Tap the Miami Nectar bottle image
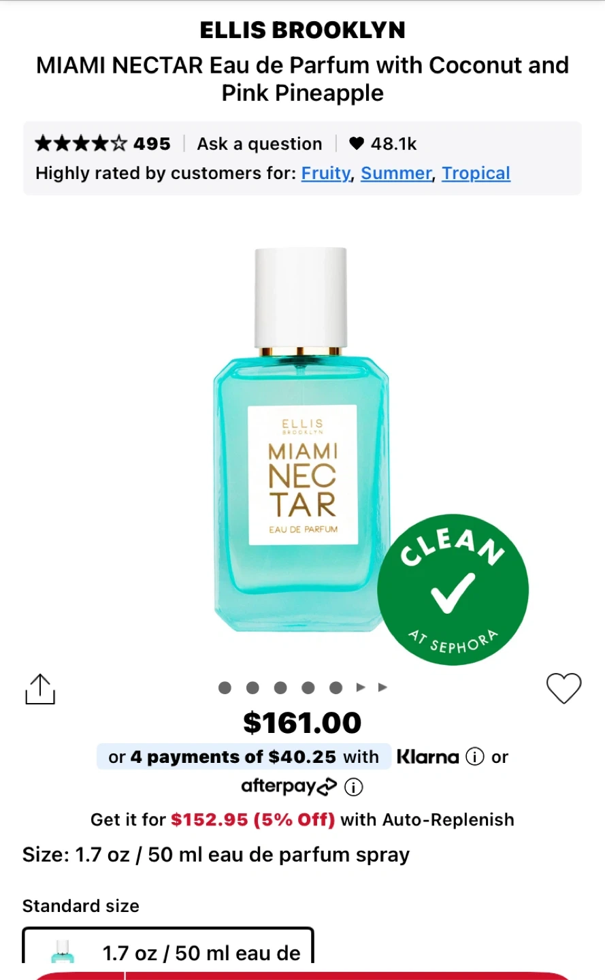The height and width of the screenshot is (980, 605). pos(301,440)
